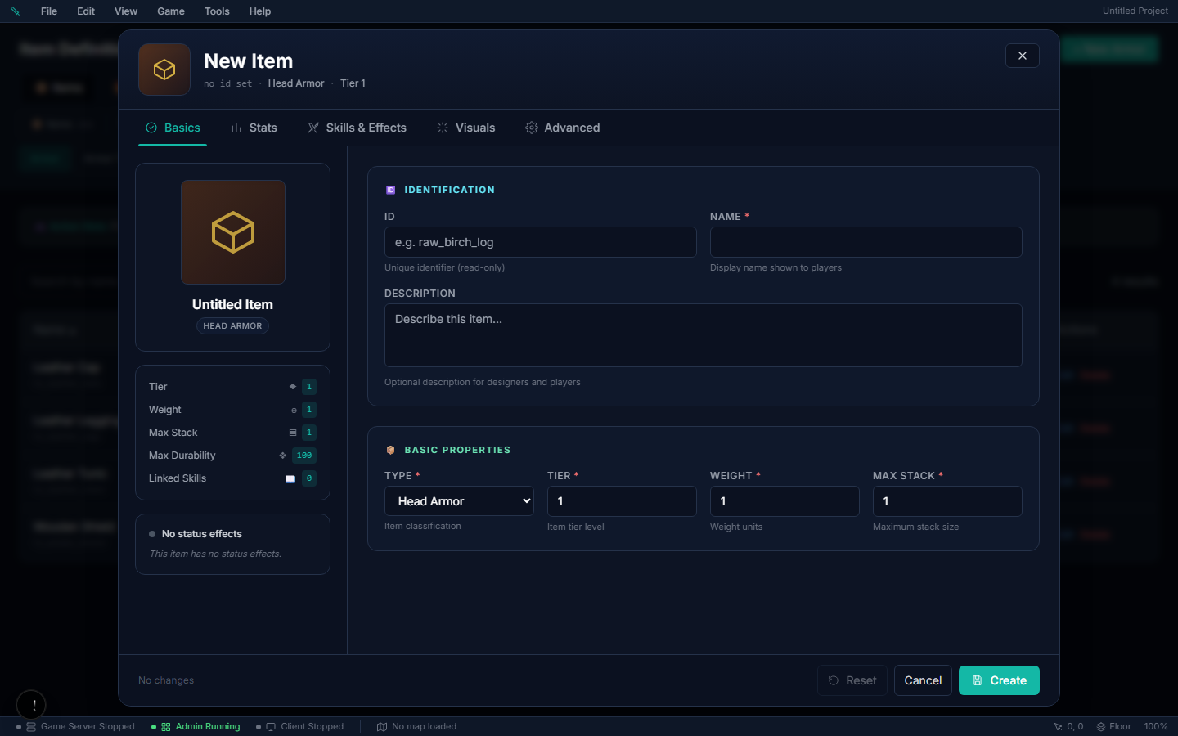Viewport: 1178px width, 736px height.
Task: Switch to the Stats tab
Action: tap(254, 128)
